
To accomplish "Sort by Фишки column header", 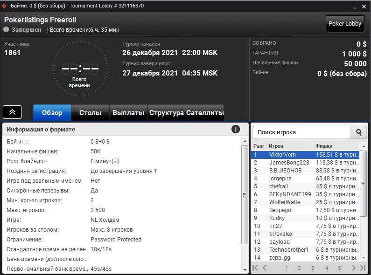I will pos(336,146).
